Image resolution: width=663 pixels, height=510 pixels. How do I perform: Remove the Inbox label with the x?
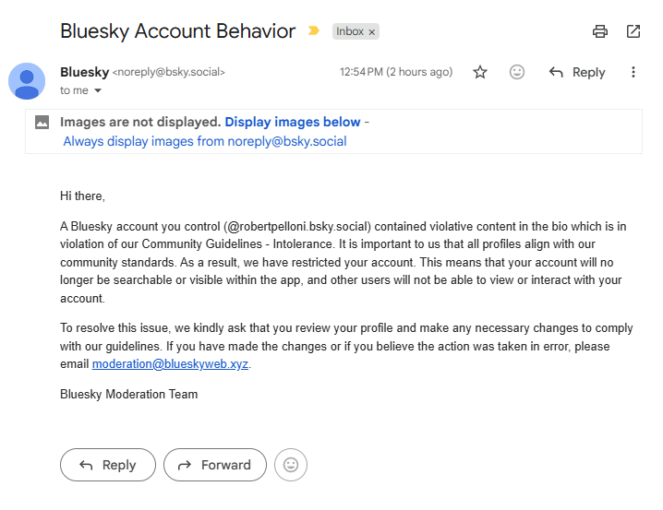(x=372, y=32)
